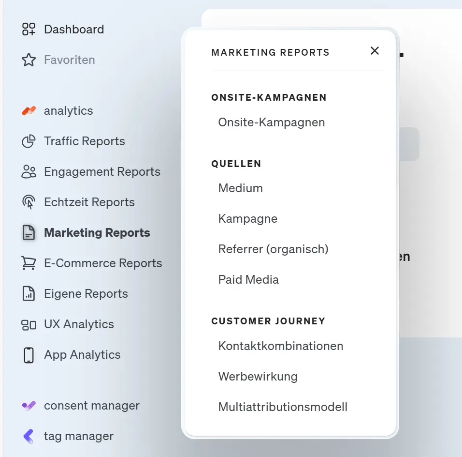Click the Echtzeit Reports click icon
This screenshot has height=457, width=462.
point(29,202)
